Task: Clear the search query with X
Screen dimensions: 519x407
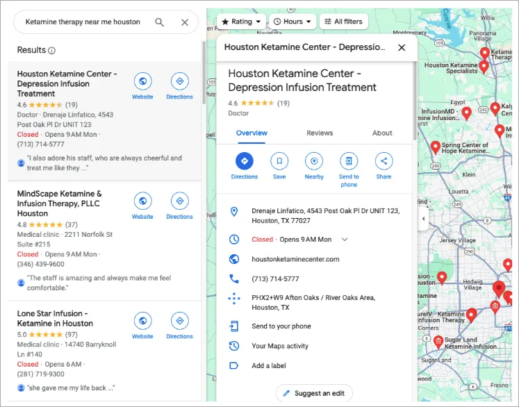Action: point(185,22)
